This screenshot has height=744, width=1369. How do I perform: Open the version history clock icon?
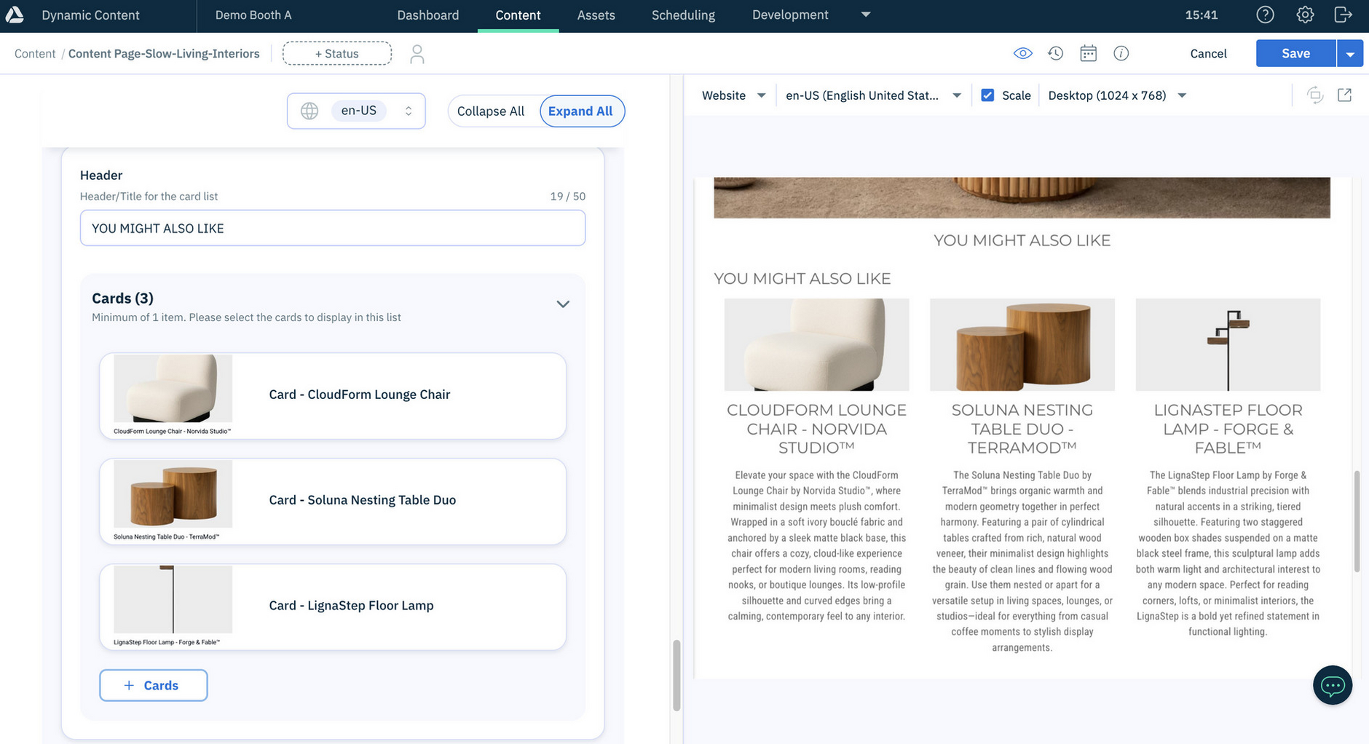(1056, 53)
